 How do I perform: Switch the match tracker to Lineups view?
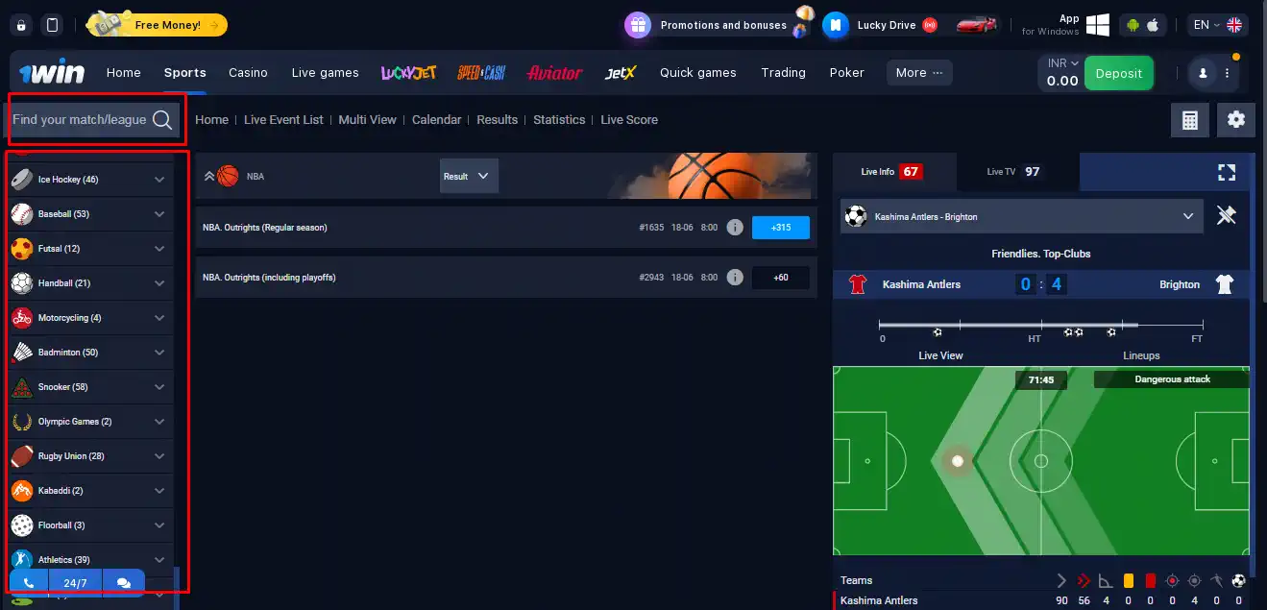pos(1141,355)
